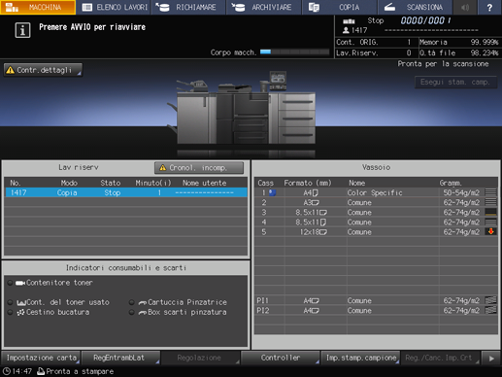Open the SCANSIONA tab
This screenshot has width=502, height=377.
[415, 7]
